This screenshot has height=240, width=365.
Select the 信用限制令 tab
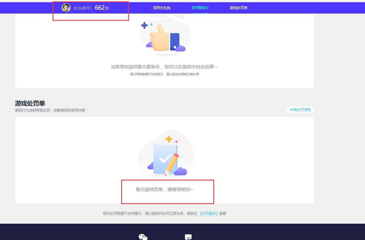click(x=200, y=8)
